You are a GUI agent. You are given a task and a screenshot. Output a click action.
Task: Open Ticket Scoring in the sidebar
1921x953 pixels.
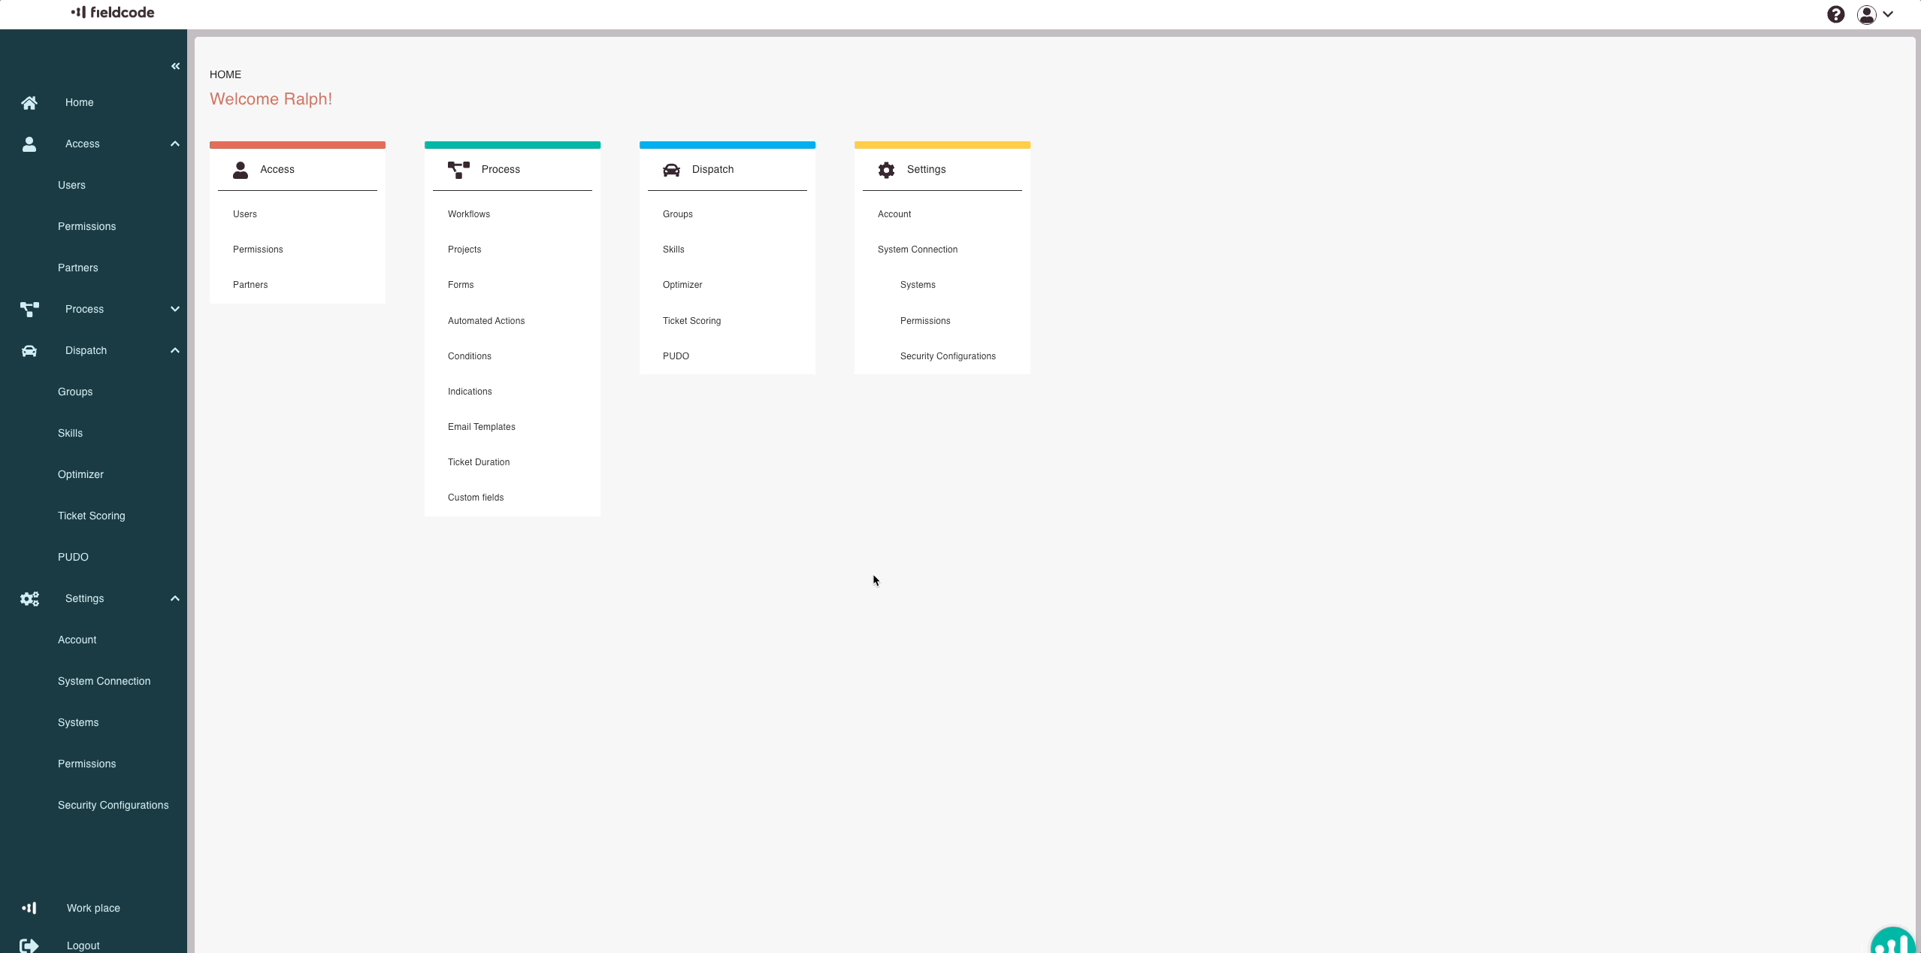[x=92, y=516]
